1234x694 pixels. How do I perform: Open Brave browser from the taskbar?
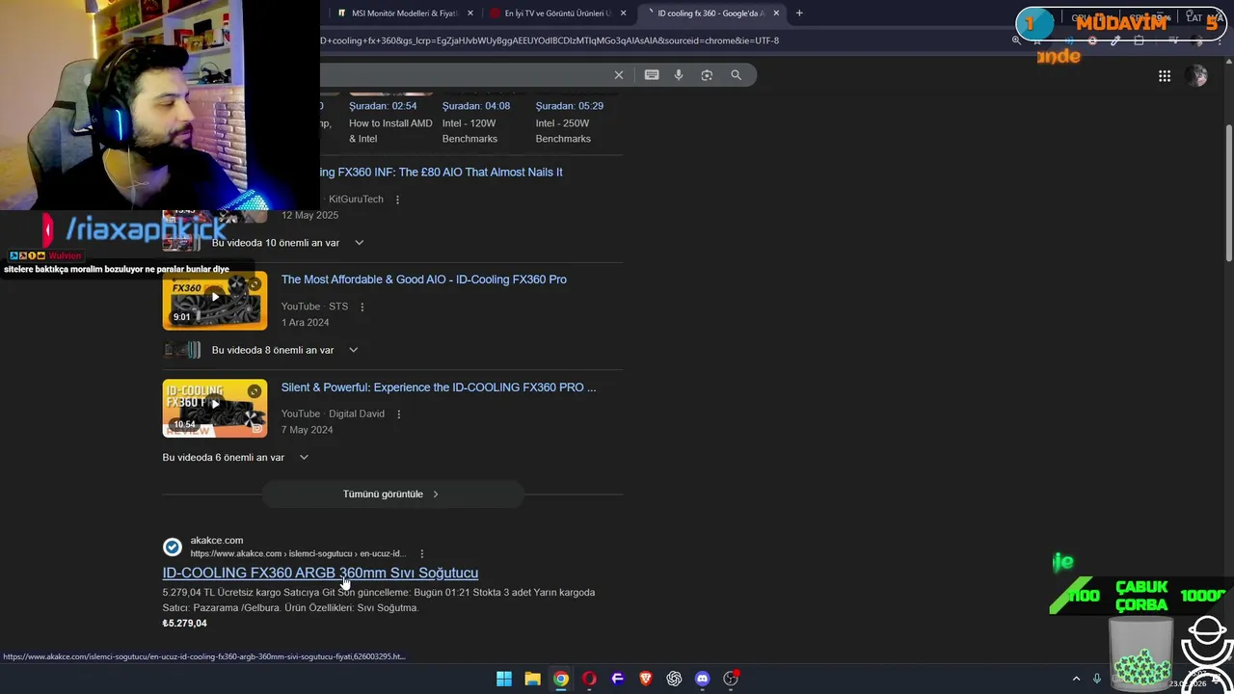point(646,679)
